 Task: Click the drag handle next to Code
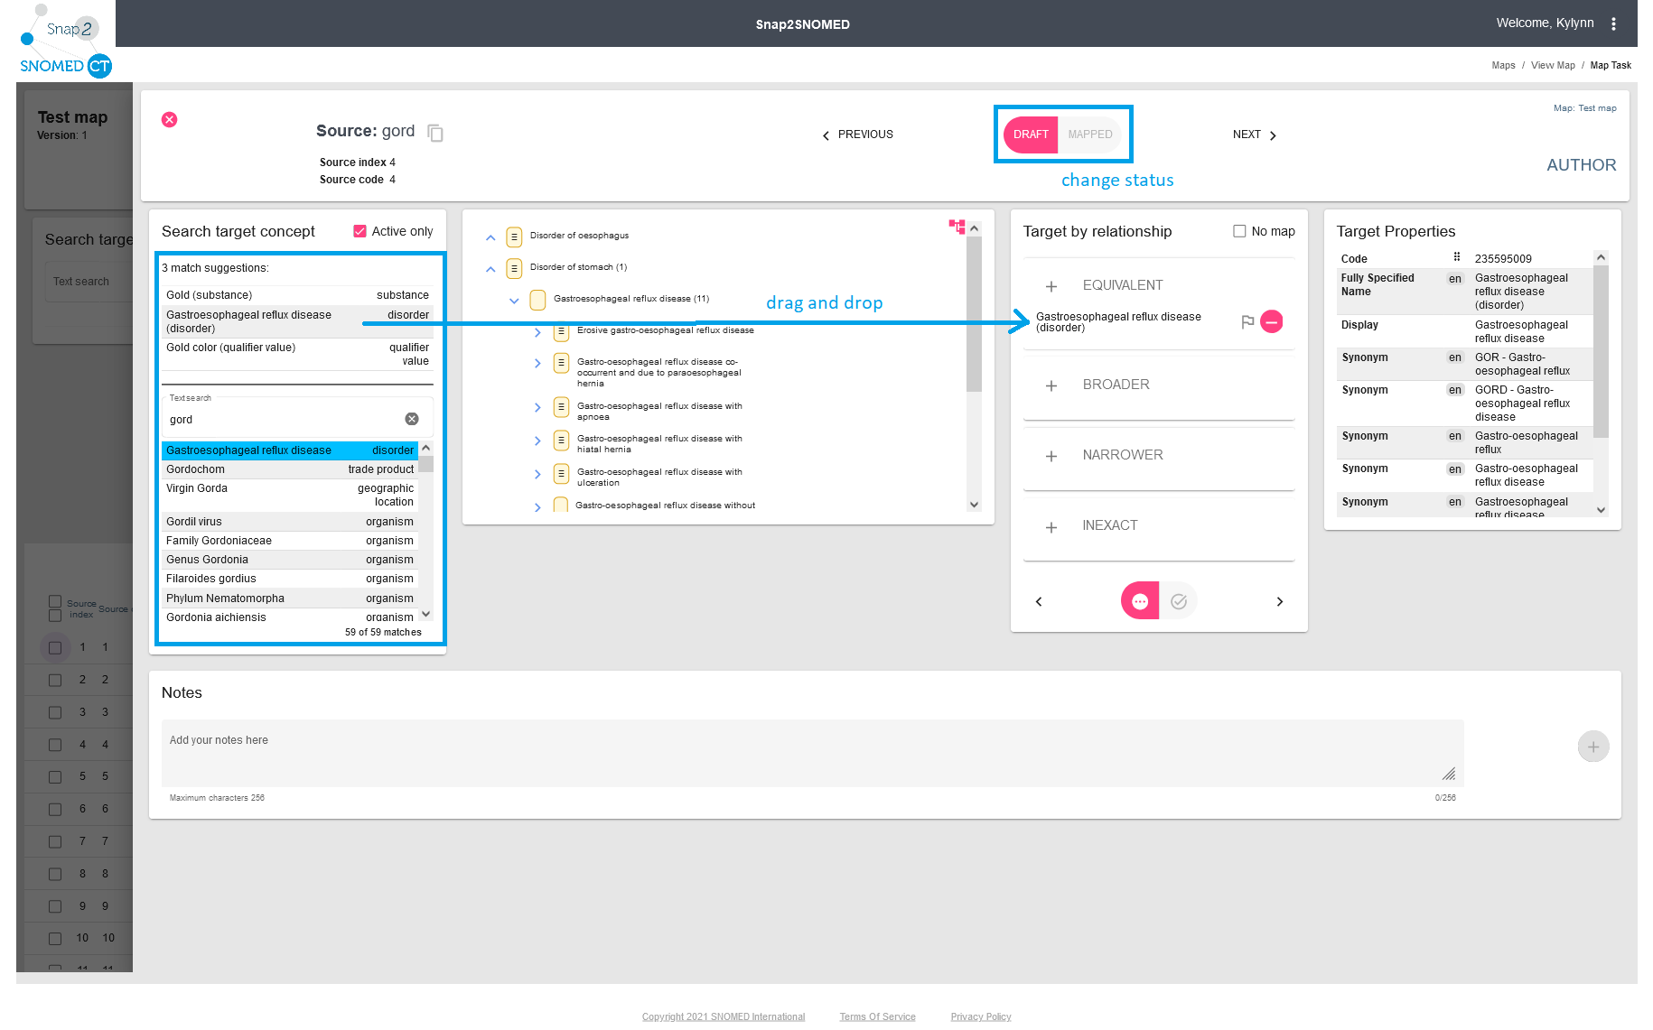(1457, 257)
